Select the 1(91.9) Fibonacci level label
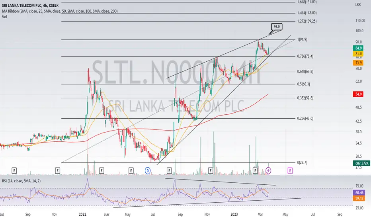This screenshot has height=219, width=371. pyautogui.click(x=302, y=39)
